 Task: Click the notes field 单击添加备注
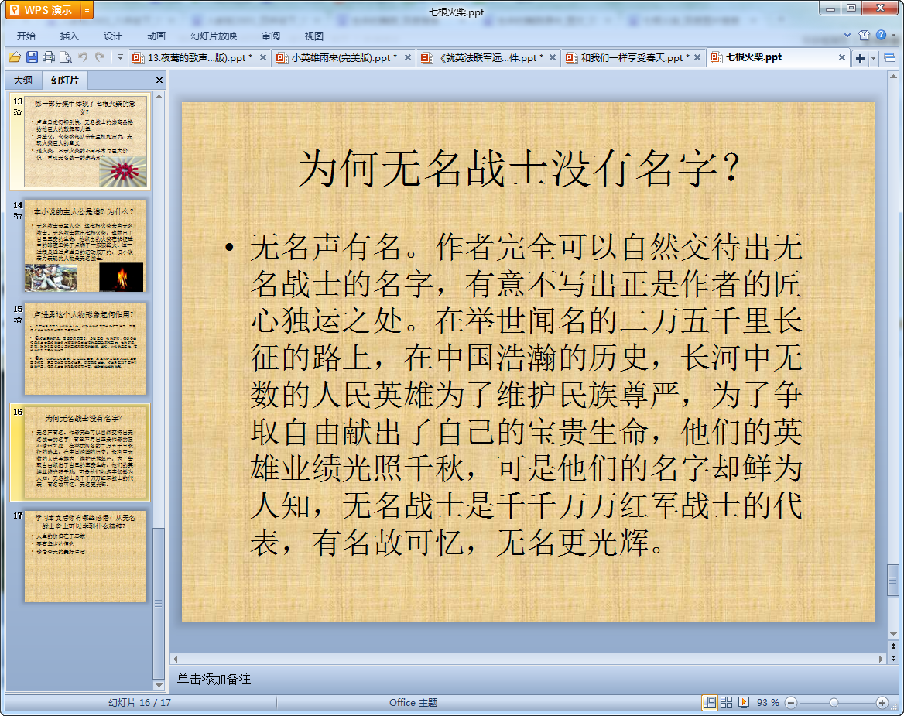tap(214, 679)
